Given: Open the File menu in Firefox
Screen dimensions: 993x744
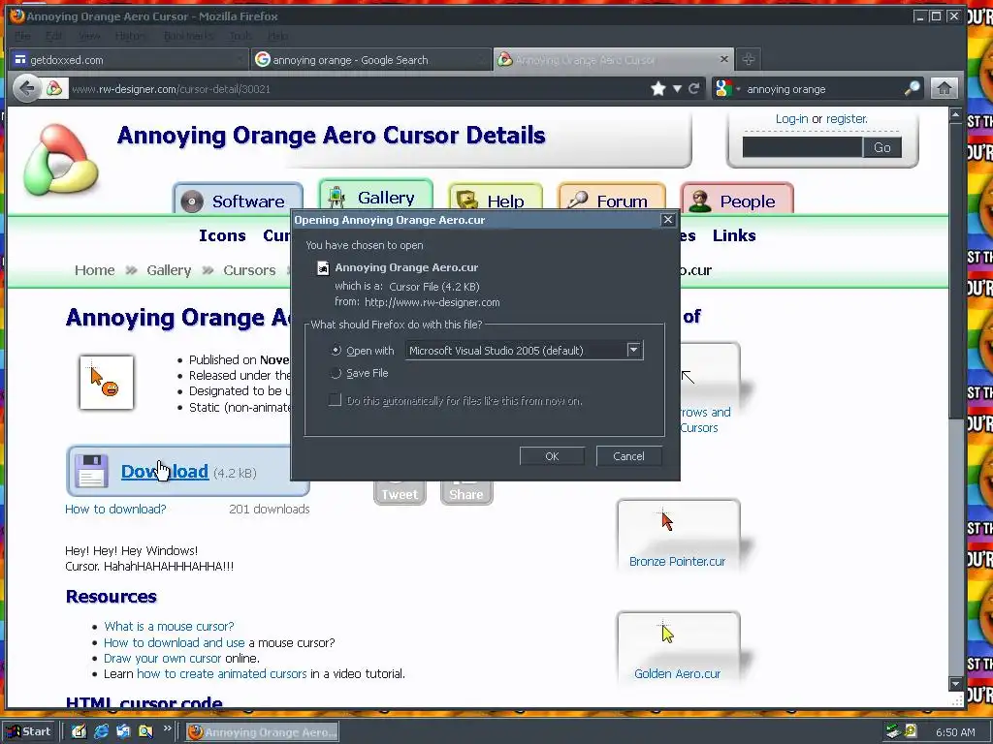Looking at the screenshot, I should click(22, 36).
